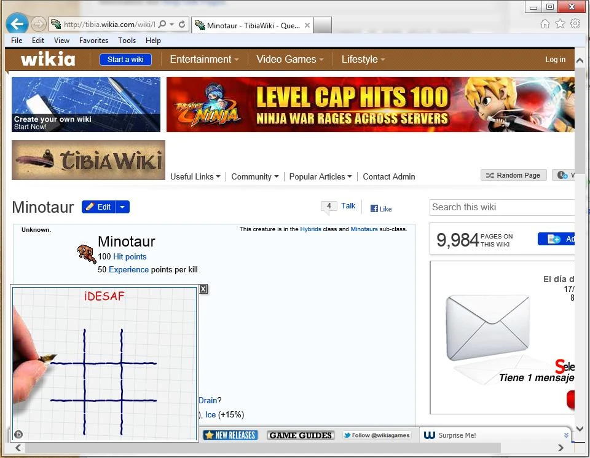Click the Log in link
This screenshot has height=458, width=590.
[555, 60]
